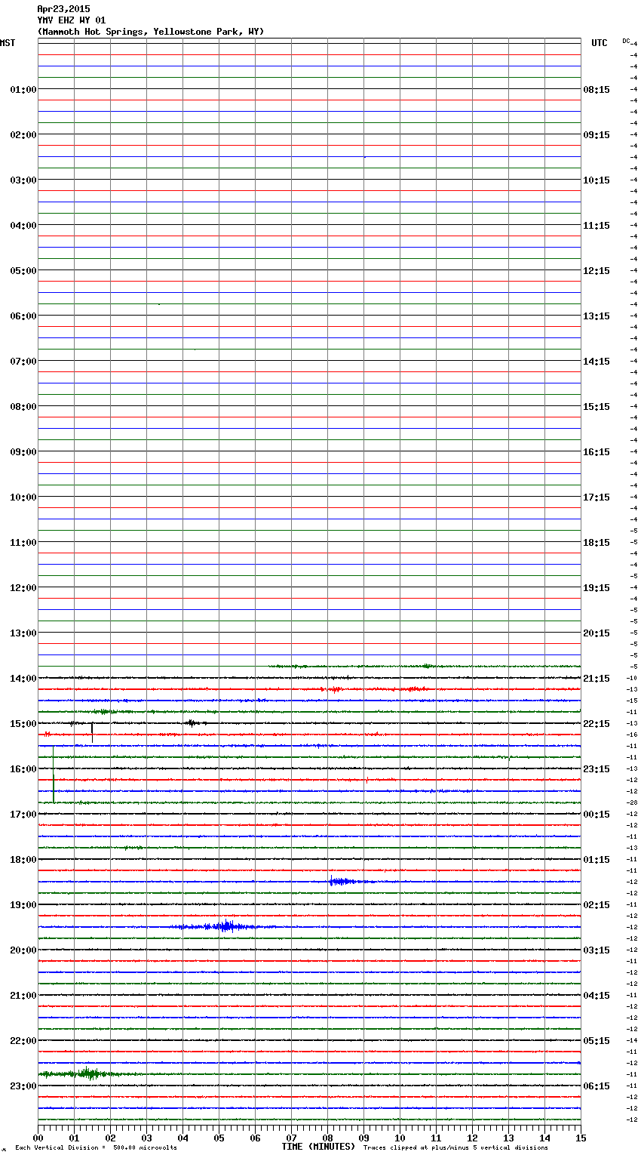Click the date text "Apr23,2015"
Screen dimensions: 641x1158
[63, 9]
